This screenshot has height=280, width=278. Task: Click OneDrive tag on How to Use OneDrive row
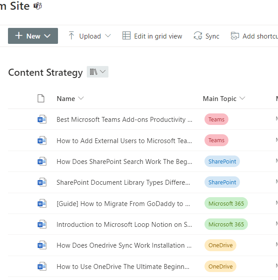click(x=220, y=266)
